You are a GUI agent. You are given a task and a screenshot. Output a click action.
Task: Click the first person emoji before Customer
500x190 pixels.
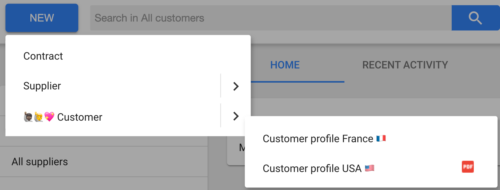28,117
